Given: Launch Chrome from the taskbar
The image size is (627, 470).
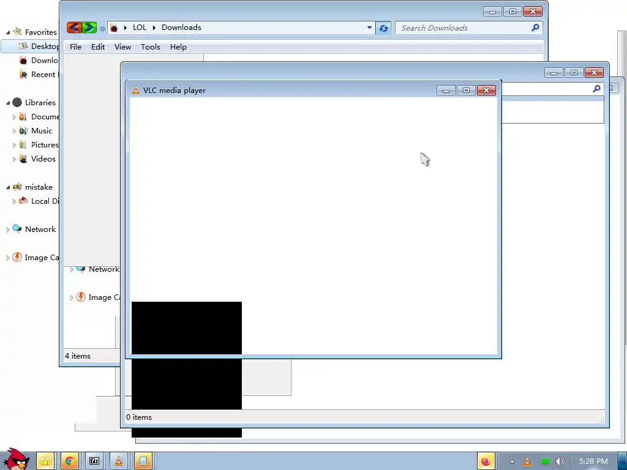Looking at the screenshot, I should pos(69,461).
